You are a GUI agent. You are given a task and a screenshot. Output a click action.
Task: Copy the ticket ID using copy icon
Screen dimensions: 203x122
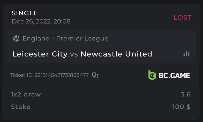(95, 75)
